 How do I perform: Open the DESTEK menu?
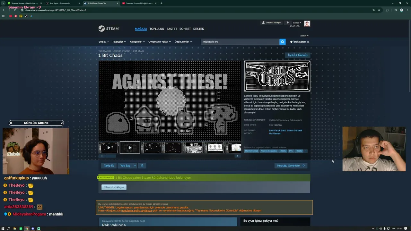(x=198, y=29)
